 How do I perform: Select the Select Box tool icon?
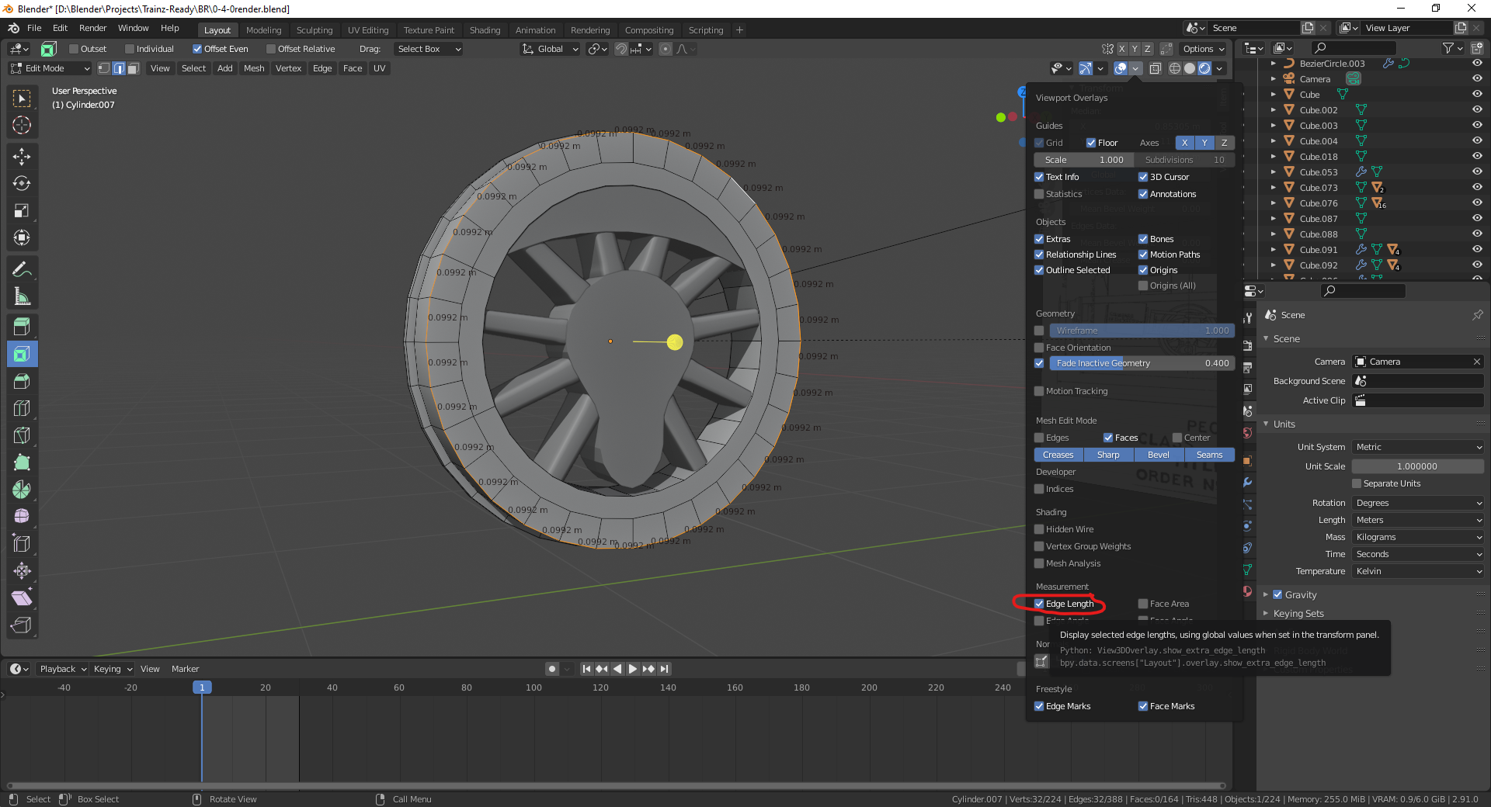(x=22, y=99)
